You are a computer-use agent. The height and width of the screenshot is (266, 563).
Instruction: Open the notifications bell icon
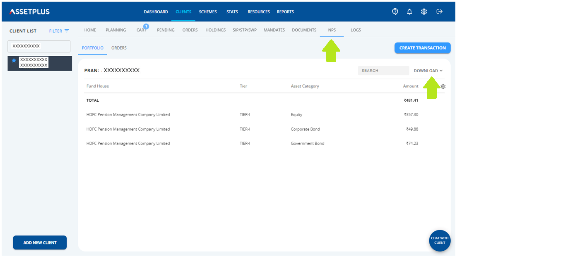(x=409, y=12)
